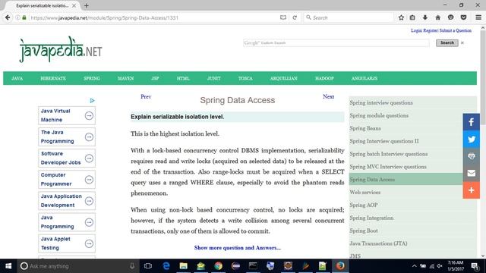Click the Google custom search input field

click(x=336, y=42)
